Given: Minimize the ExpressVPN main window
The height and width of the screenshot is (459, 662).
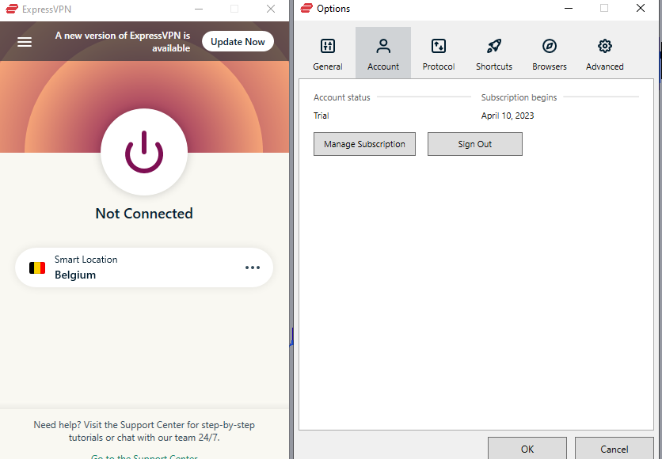Looking at the screenshot, I should (x=199, y=9).
